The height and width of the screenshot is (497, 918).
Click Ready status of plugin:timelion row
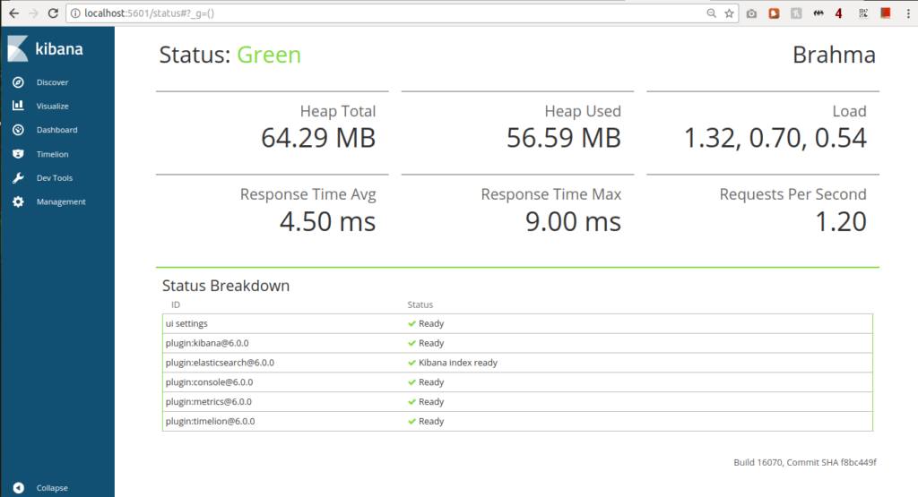[431, 421]
